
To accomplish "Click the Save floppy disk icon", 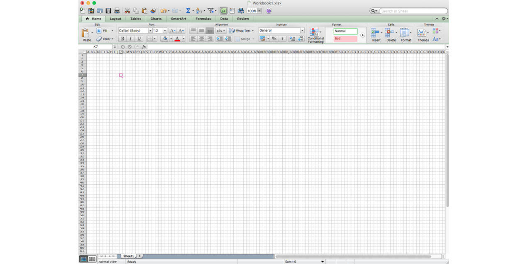I will 108,11.
